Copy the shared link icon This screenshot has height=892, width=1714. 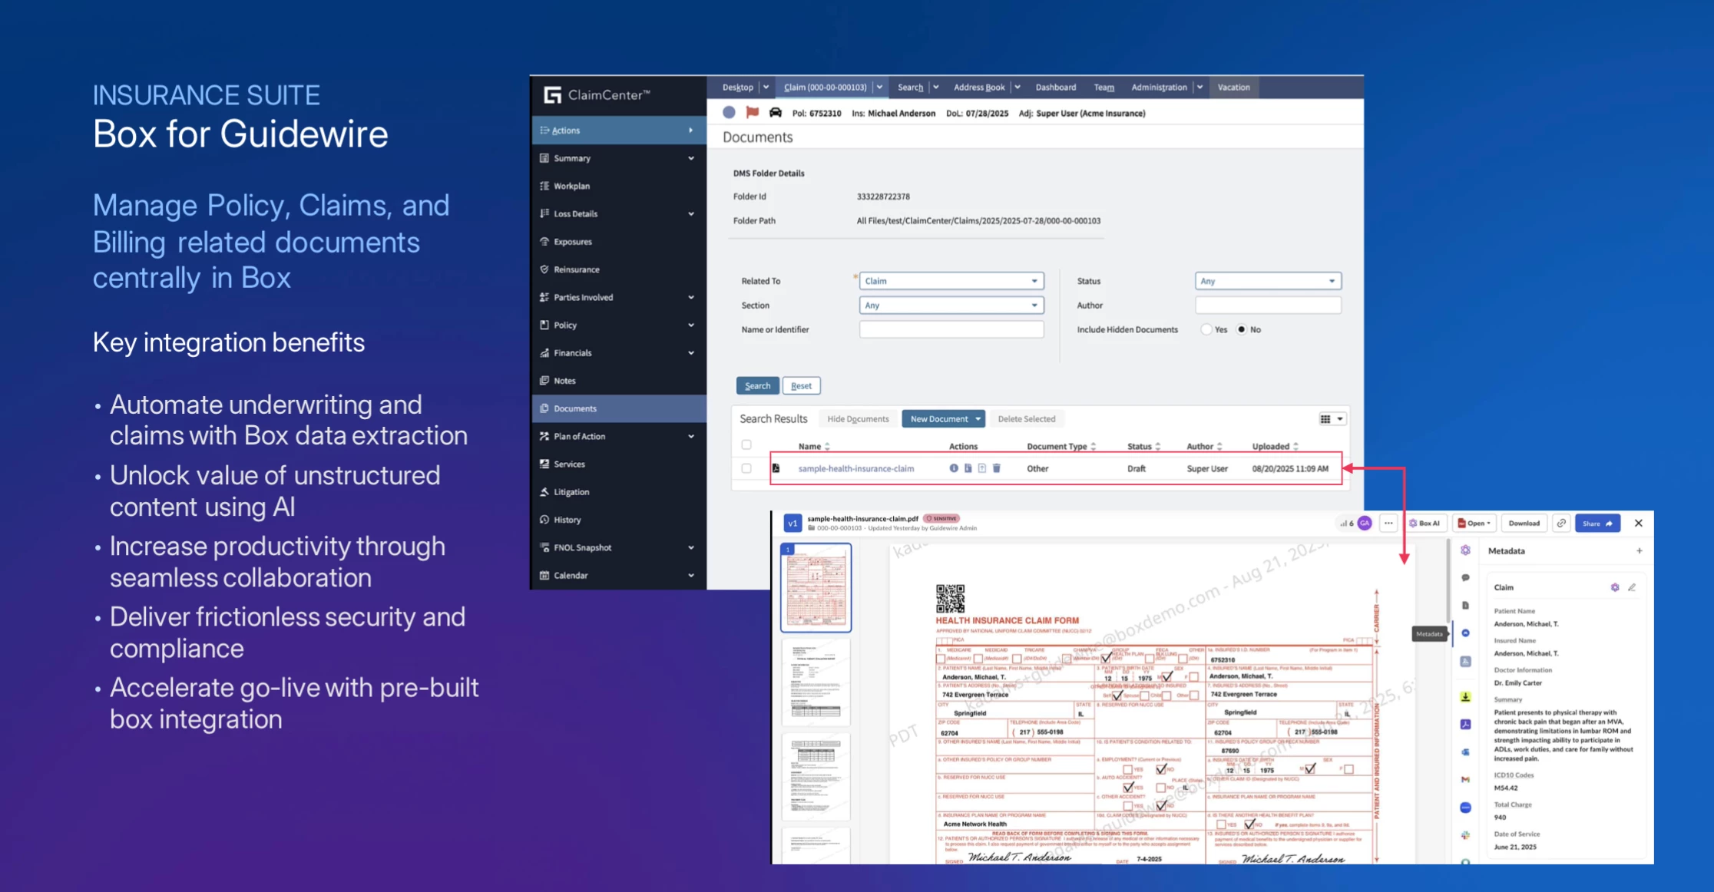pyautogui.click(x=1561, y=524)
